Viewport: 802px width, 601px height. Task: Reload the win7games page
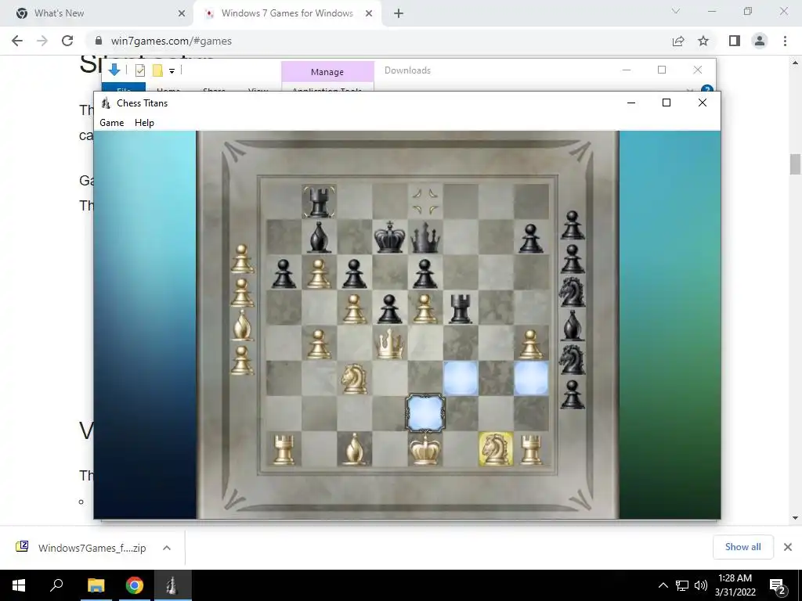point(67,41)
